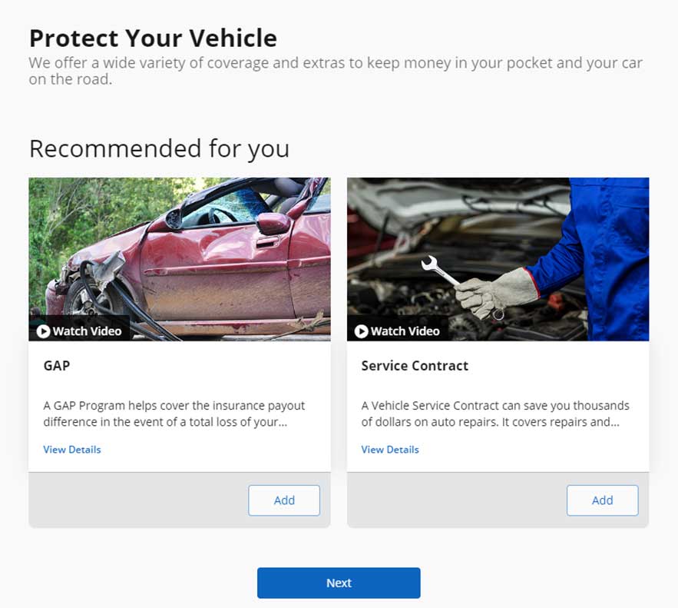
Task: Click the Recommended for you heading
Action: click(159, 148)
